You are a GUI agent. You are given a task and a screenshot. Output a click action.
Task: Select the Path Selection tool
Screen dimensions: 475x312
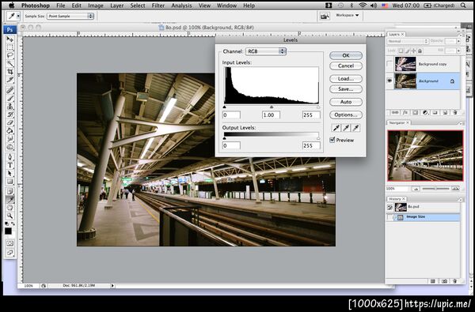10,174
